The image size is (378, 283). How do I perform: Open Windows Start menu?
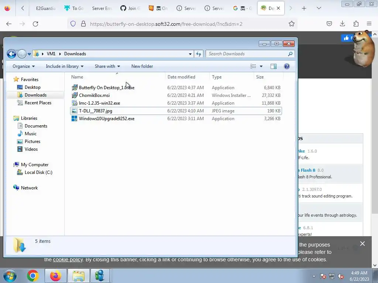[10, 276]
